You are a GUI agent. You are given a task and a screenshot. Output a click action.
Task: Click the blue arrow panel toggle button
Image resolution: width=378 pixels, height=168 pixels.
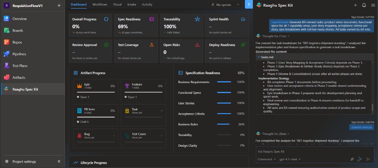point(249,4)
